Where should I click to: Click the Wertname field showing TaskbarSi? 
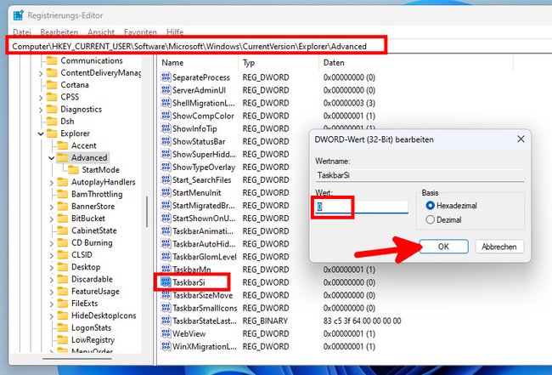coord(420,175)
